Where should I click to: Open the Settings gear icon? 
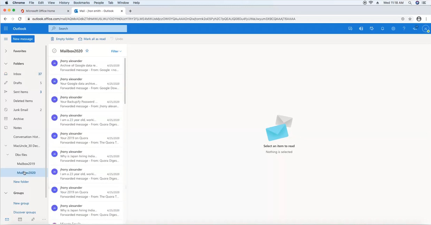click(x=393, y=29)
